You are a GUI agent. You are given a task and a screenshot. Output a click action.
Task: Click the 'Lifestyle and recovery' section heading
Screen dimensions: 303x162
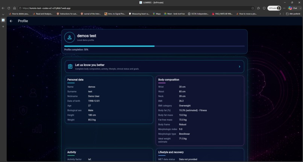tap(171, 152)
